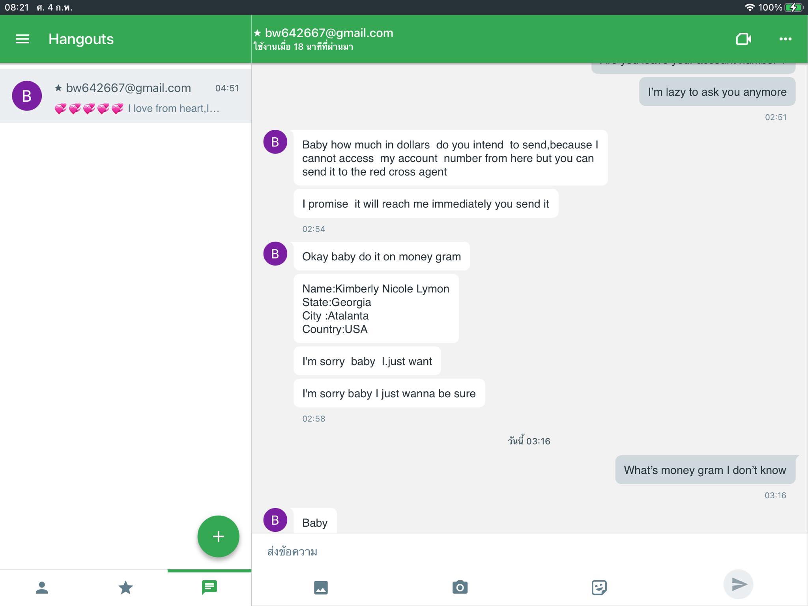The width and height of the screenshot is (808, 606).
Task: Start a video call with the camera icon
Action: pos(743,39)
